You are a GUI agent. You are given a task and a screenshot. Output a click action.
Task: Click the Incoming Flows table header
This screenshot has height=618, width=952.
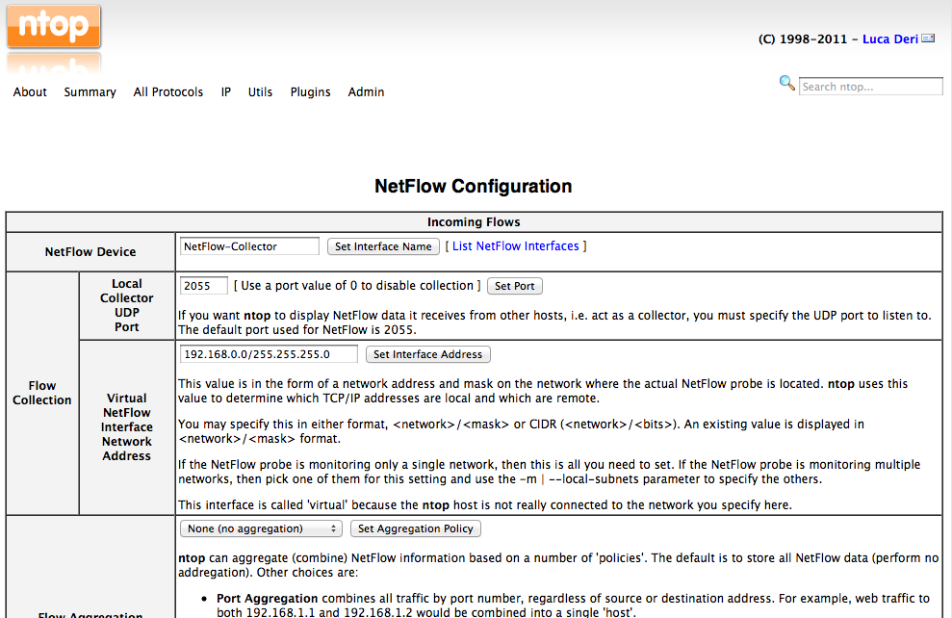(x=474, y=222)
